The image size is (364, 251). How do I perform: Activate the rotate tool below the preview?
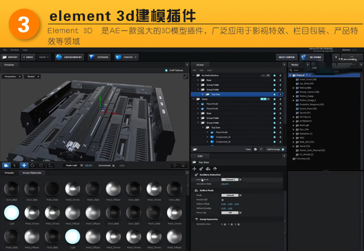33,166
